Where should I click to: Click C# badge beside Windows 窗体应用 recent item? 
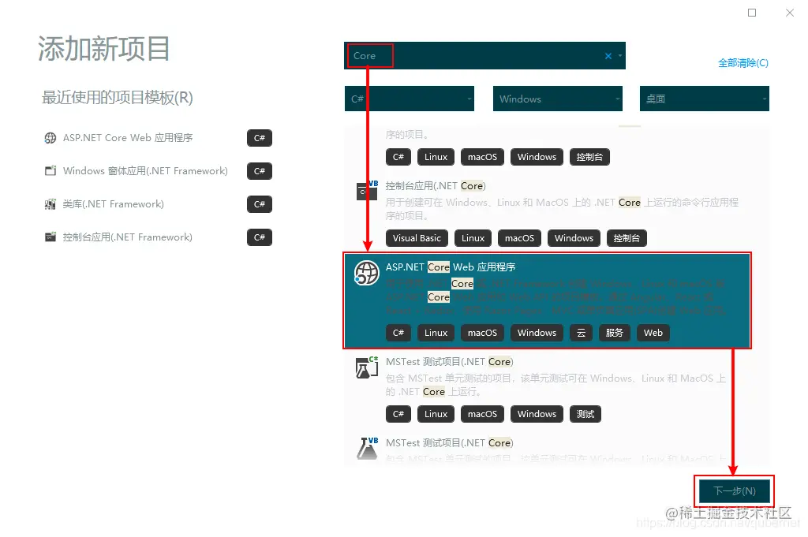(259, 171)
